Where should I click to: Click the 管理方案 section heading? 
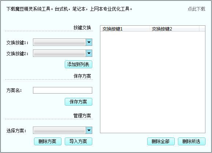82,116
